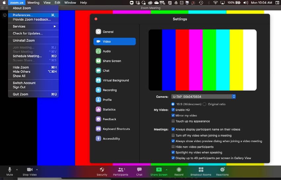Image resolution: width=281 pixels, height=180 pixels.
Task: Mute the microphone in meeting toolbar
Action: tap(10, 171)
